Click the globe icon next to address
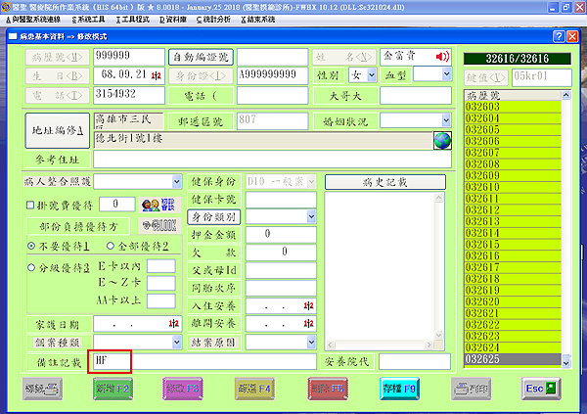587x414 pixels. [x=441, y=139]
